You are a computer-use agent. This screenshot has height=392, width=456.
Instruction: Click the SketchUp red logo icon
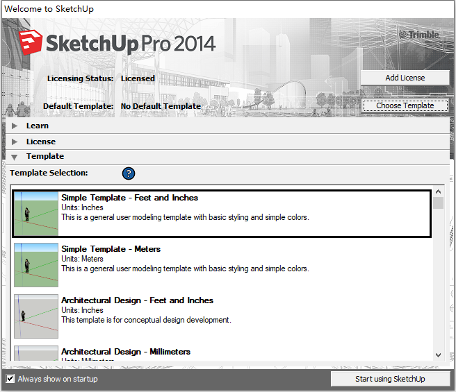[x=31, y=42]
